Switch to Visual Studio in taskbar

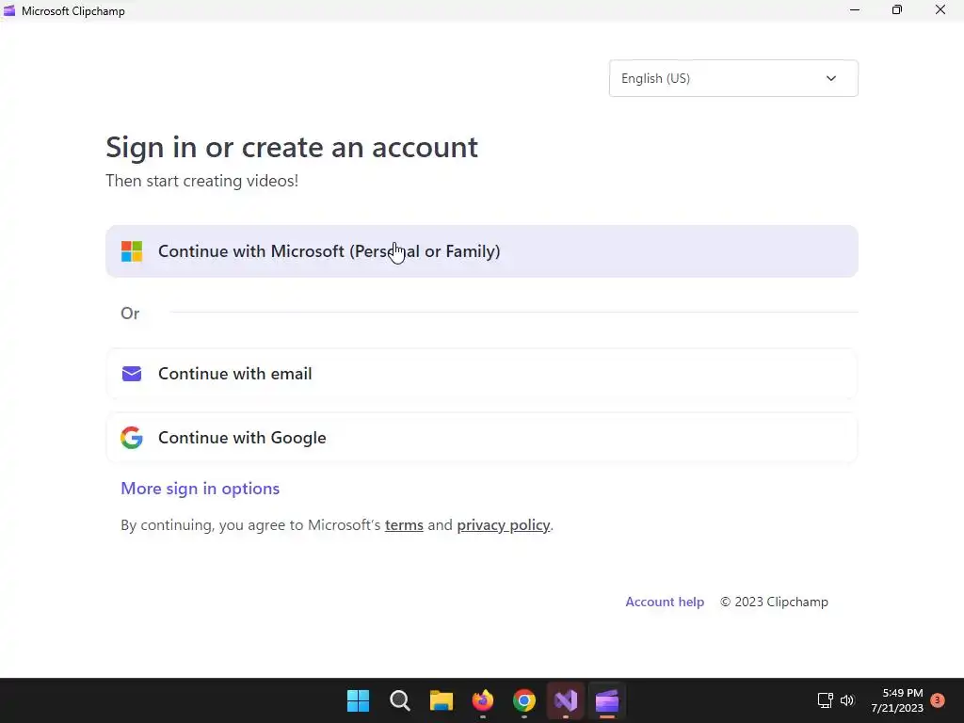click(566, 700)
